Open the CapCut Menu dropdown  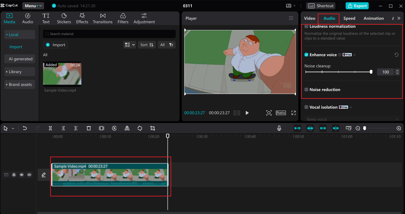33,6
